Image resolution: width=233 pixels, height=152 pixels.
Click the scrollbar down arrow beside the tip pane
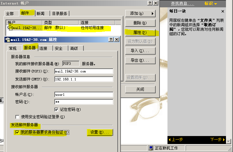tap(229, 141)
